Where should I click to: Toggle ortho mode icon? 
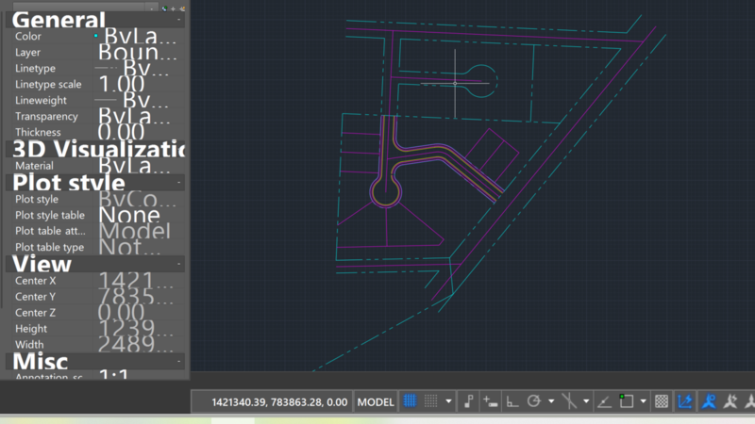coord(512,401)
